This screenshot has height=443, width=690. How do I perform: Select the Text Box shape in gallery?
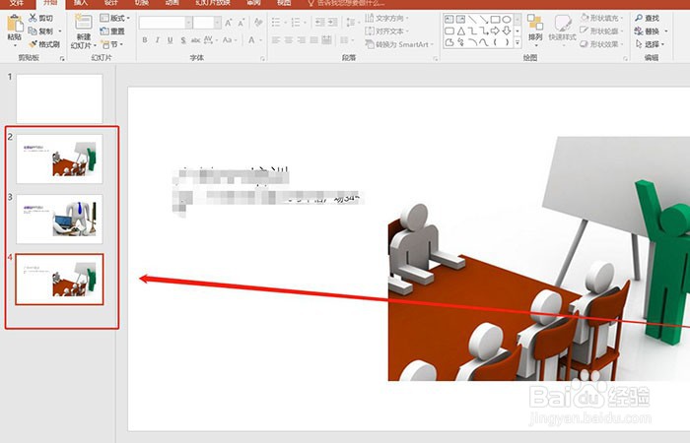448,20
